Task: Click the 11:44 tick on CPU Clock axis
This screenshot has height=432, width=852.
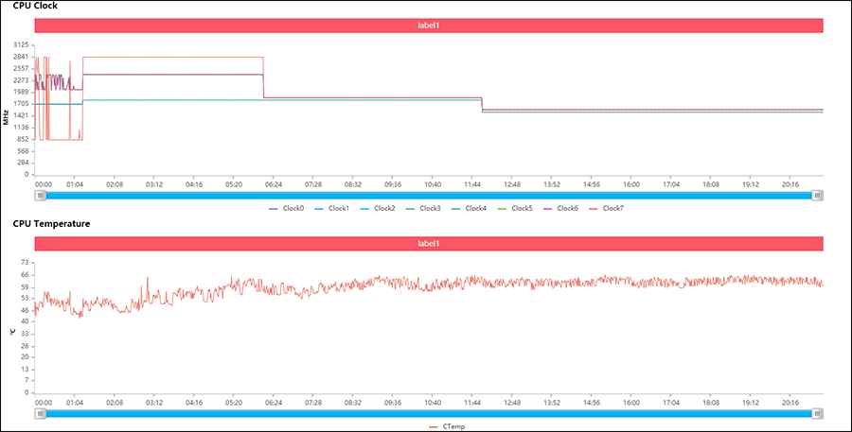Action: (472, 184)
